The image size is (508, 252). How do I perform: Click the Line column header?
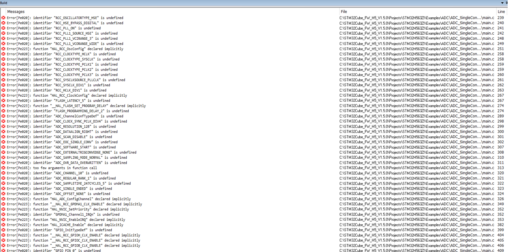point(501,12)
